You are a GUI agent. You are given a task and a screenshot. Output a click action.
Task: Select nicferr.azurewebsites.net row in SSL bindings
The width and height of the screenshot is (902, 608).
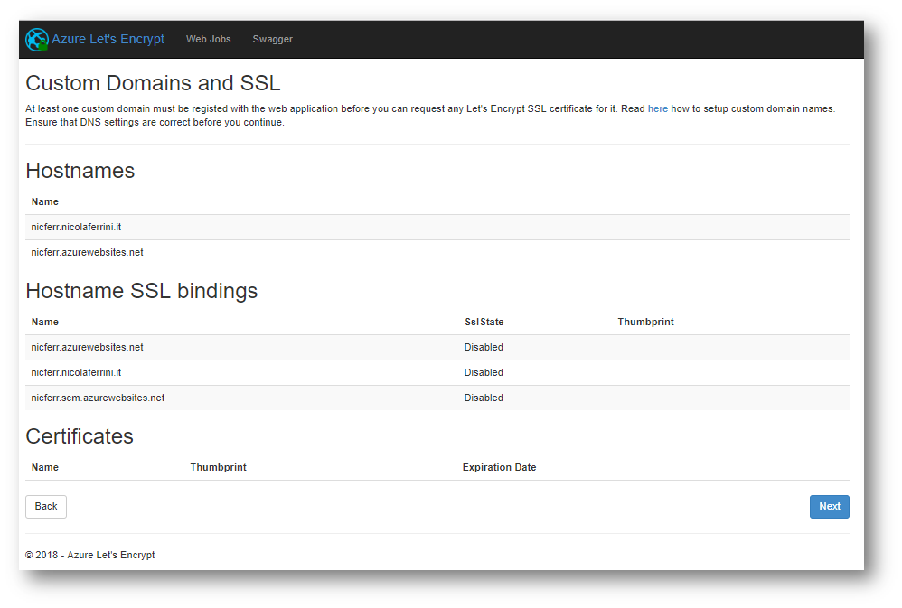tap(437, 348)
